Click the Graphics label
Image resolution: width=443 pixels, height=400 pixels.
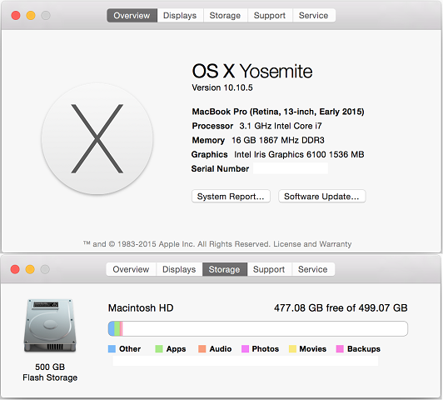coord(209,154)
